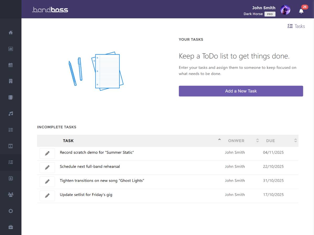Open notifications bell with 26 badge
This screenshot has height=235, width=314.
coord(301,11)
